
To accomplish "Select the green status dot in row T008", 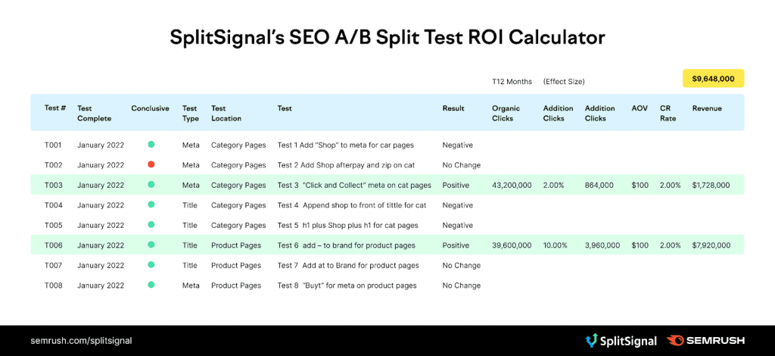I will (x=151, y=286).
